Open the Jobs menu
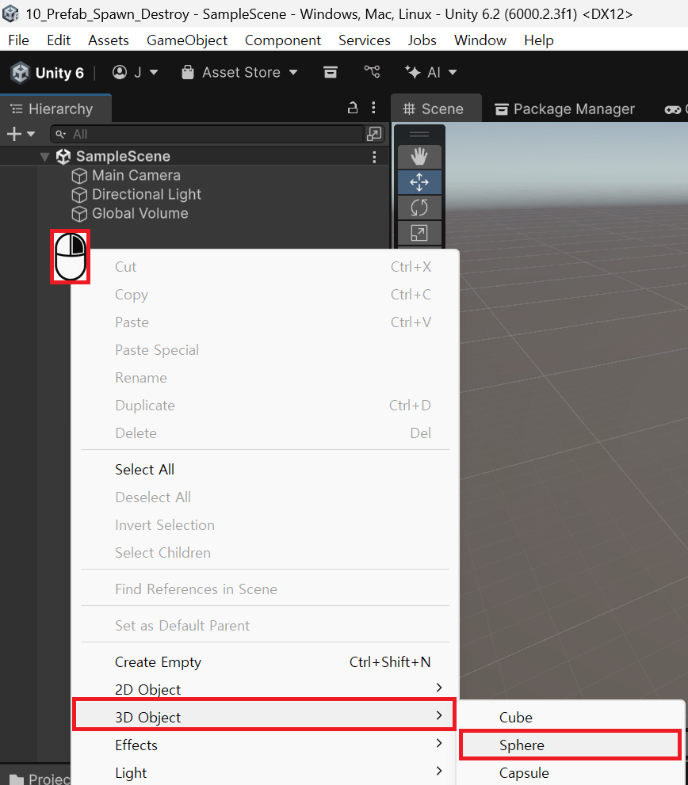 [x=422, y=40]
